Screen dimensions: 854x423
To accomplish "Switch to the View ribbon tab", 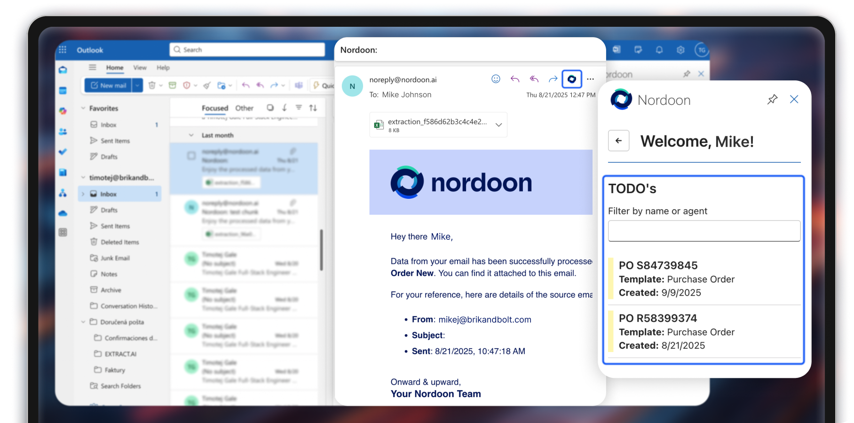I will pyautogui.click(x=140, y=68).
